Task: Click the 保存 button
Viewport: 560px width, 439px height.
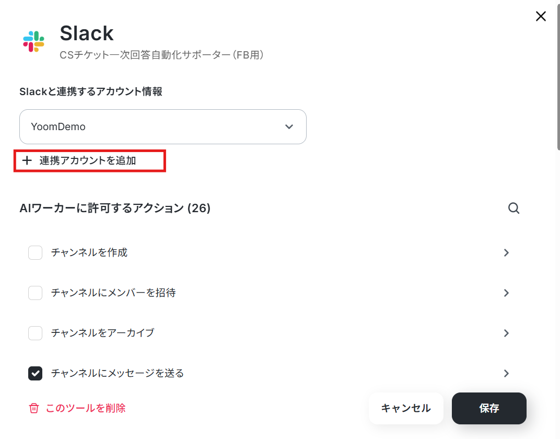Action: pos(489,408)
